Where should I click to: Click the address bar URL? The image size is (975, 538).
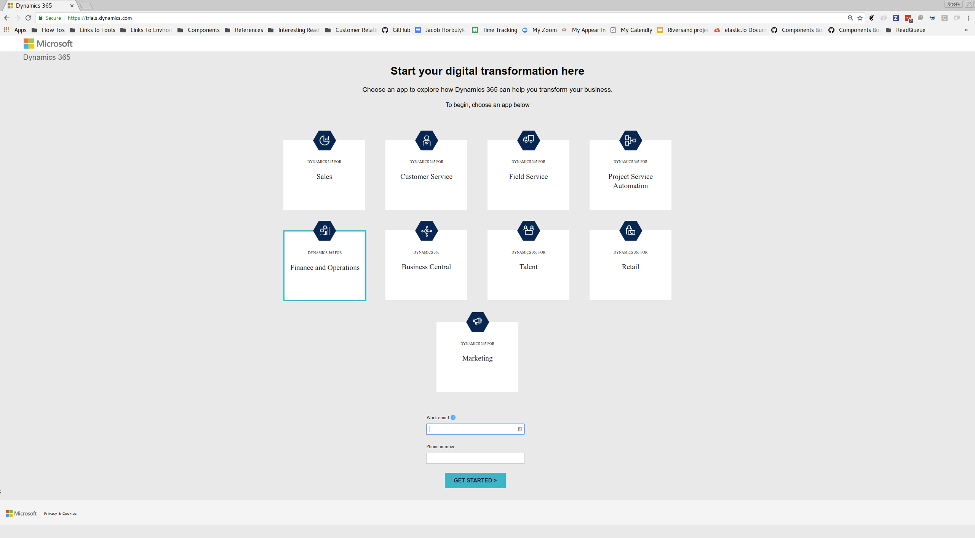[100, 18]
